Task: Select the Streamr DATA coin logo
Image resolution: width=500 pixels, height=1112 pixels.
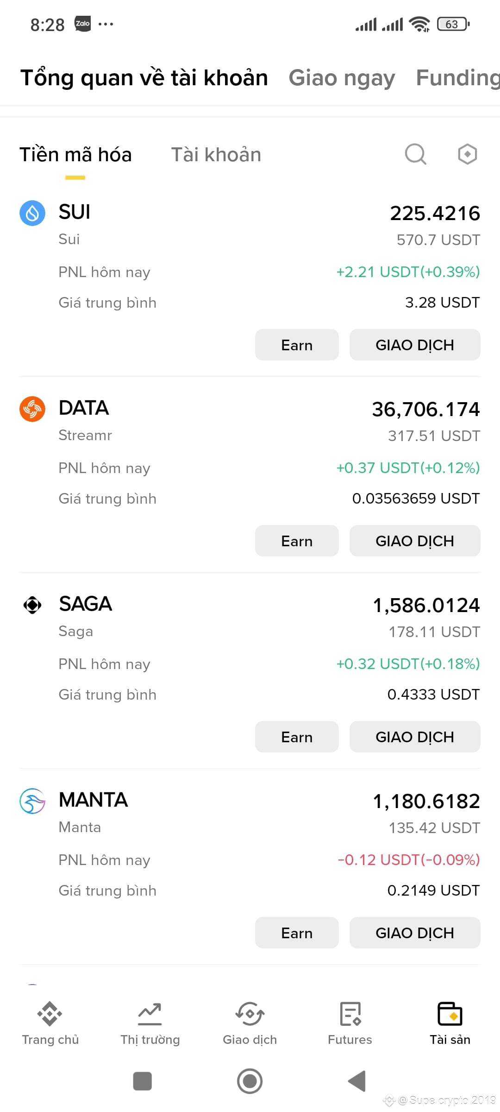Action: tap(32, 409)
